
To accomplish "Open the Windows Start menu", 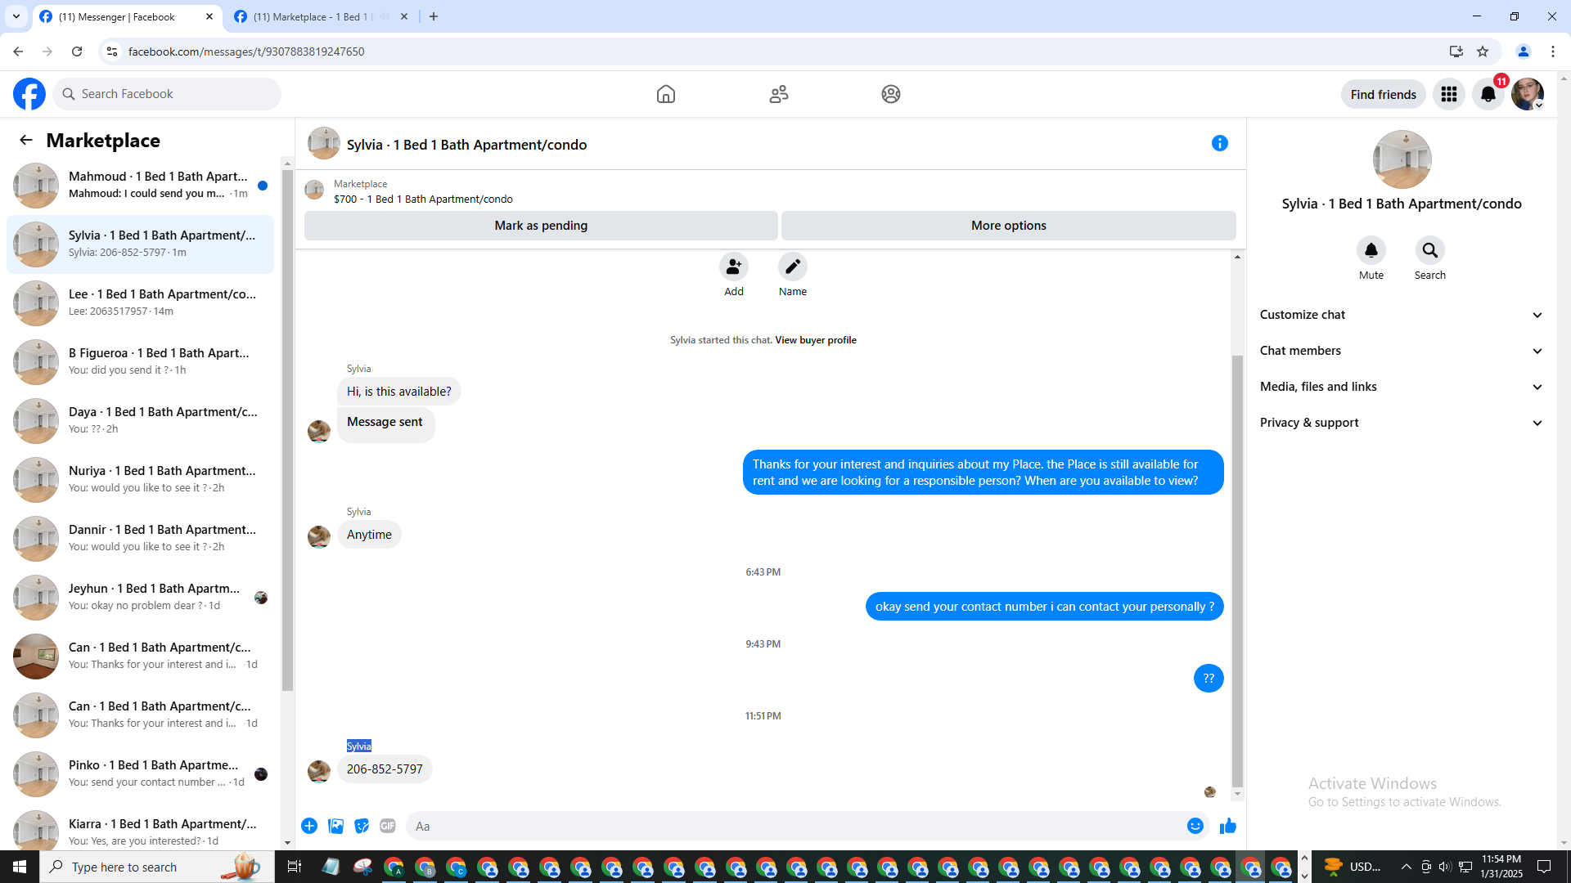I will [x=20, y=867].
